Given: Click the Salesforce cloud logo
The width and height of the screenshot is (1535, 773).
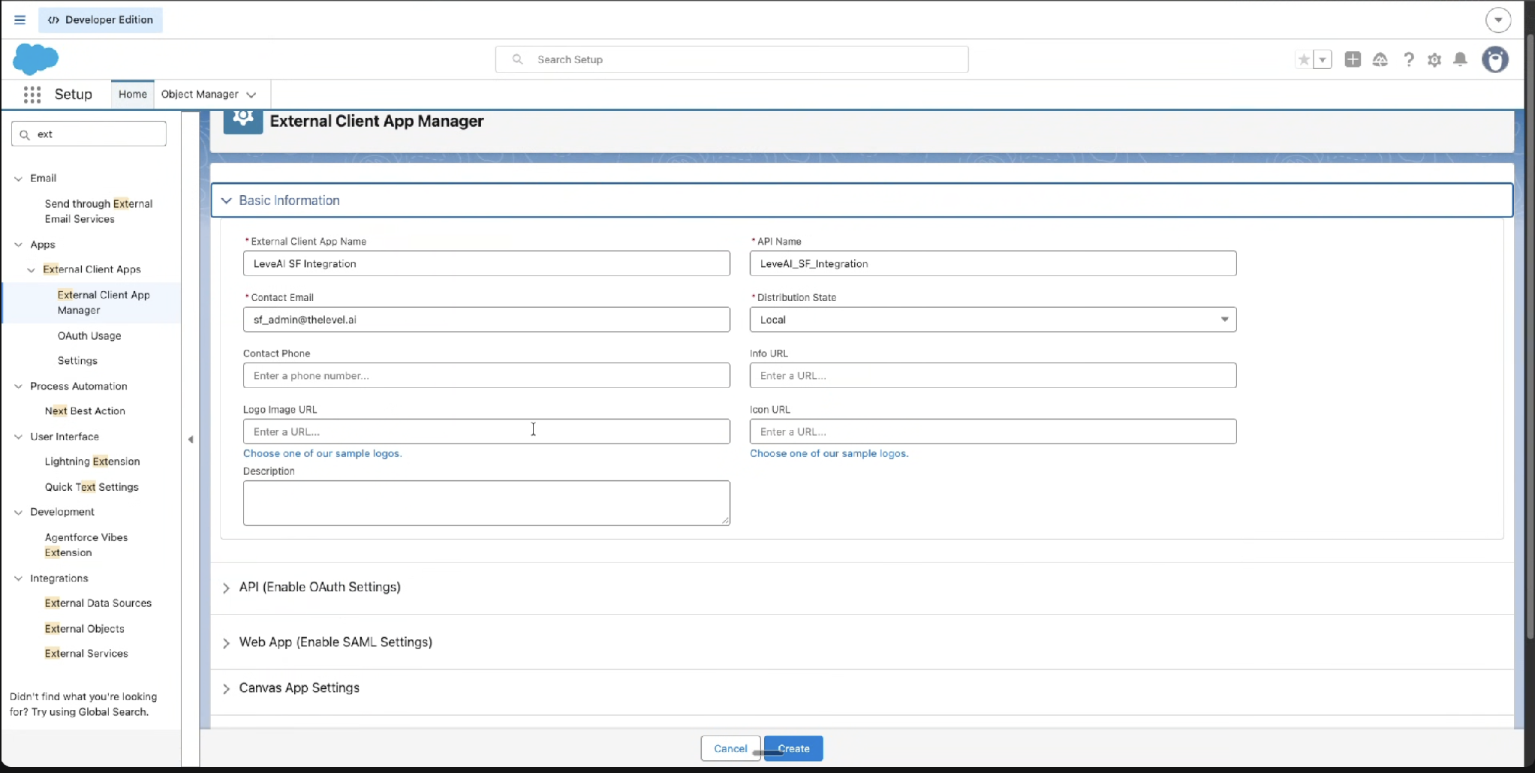Looking at the screenshot, I should click(35, 59).
